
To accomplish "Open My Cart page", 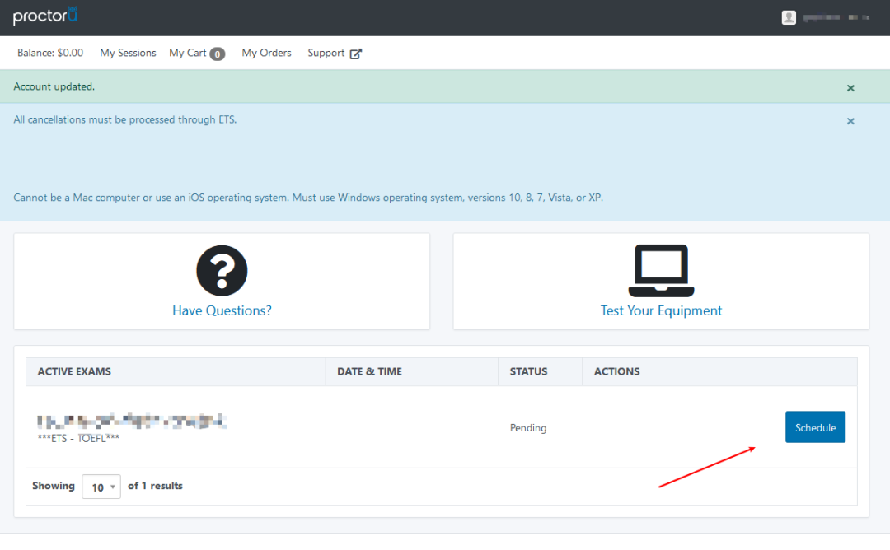I will click(x=187, y=53).
